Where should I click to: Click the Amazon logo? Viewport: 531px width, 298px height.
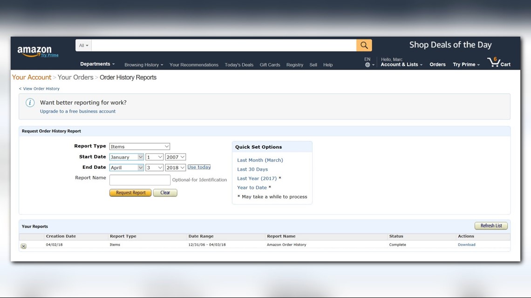click(35, 51)
